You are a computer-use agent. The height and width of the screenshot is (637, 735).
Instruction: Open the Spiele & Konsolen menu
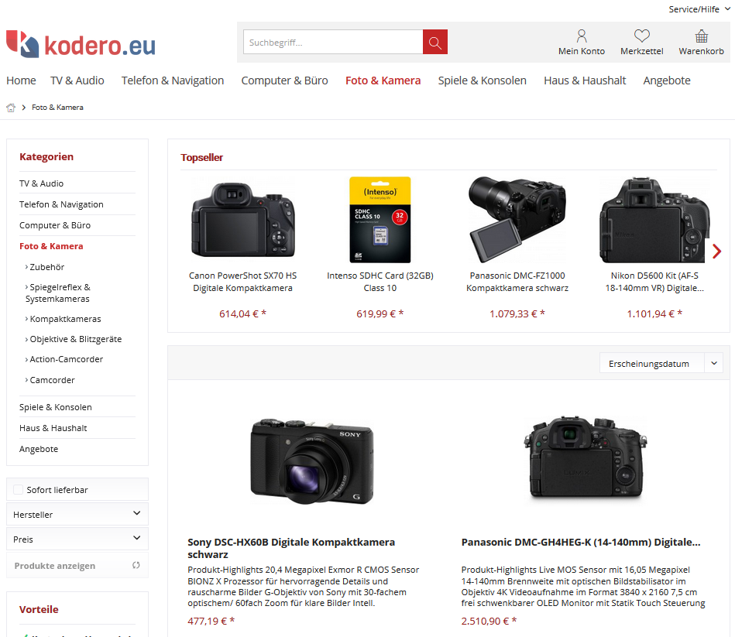tap(482, 80)
